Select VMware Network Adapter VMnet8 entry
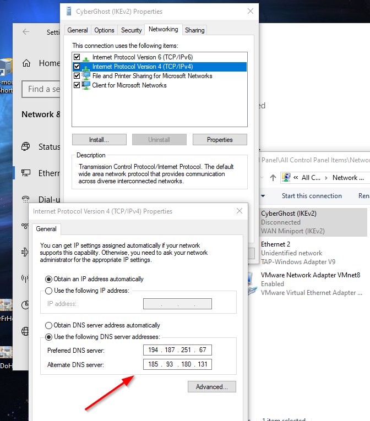The image size is (370, 421). pos(307,284)
